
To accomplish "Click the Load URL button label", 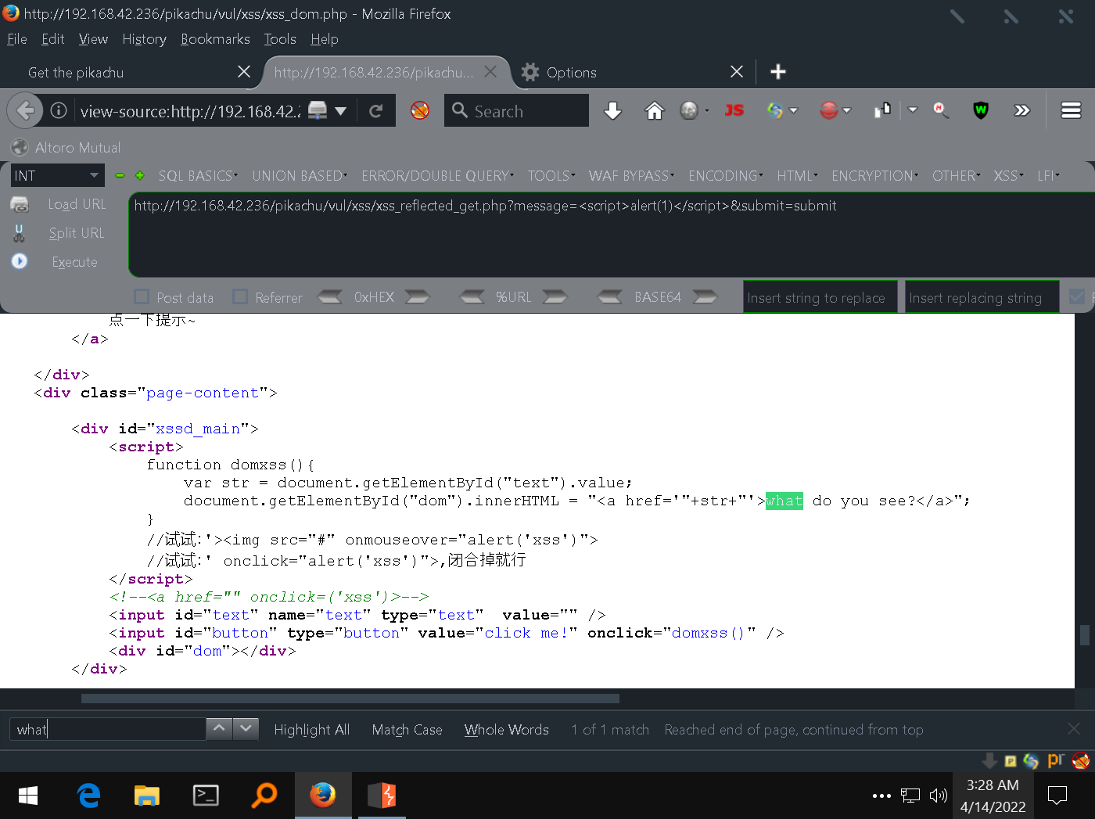I will coord(77,204).
